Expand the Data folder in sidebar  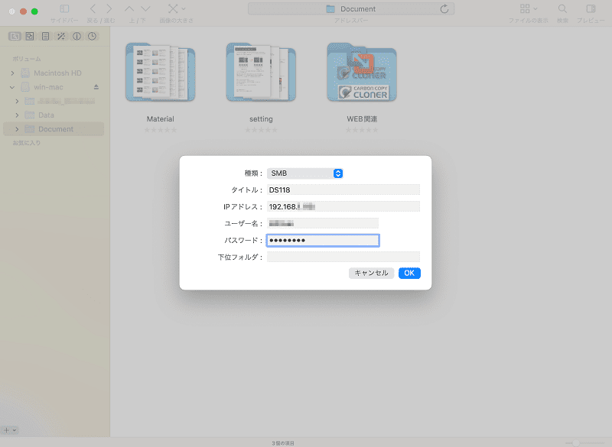(17, 115)
